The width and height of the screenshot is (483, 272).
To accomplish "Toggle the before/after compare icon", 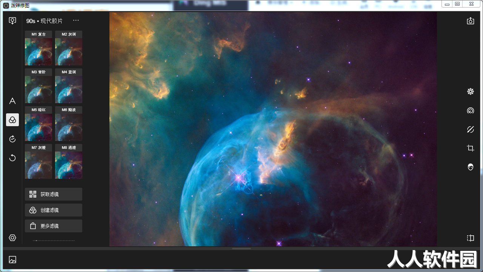I will click(470, 238).
